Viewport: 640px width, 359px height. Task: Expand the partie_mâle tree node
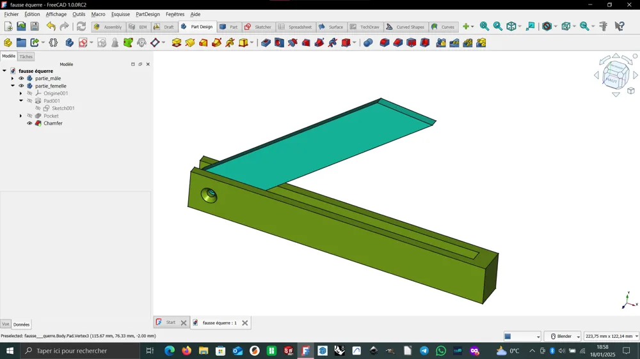(12, 78)
